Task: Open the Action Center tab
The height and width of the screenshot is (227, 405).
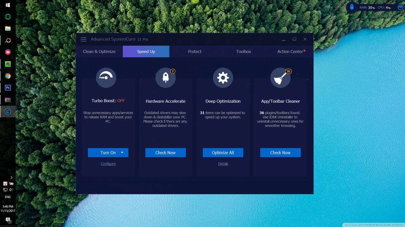Action: point(290,51)
